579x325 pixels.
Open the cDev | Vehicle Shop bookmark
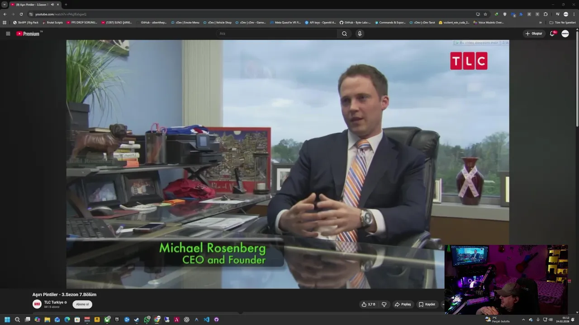[218, 23]
